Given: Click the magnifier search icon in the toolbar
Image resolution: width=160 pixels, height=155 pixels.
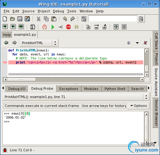Looking at the screenshot, I should (x=141, y=19).
